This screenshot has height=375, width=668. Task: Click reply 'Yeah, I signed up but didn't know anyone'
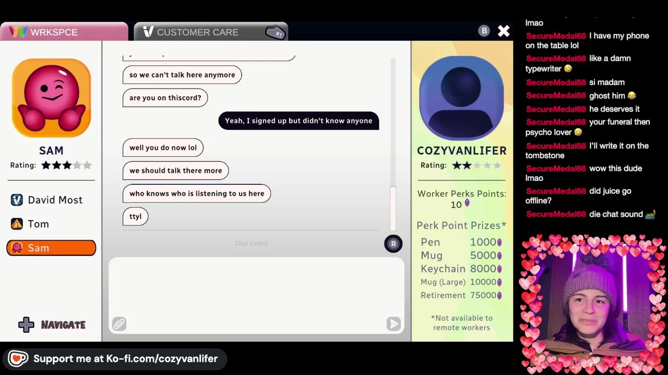coord(299,121)
